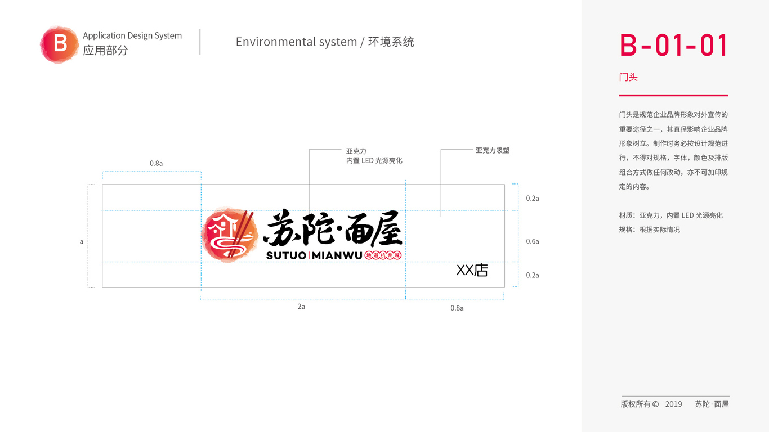Click the '2a' dimension label below sign

click(x=301, y=307)
